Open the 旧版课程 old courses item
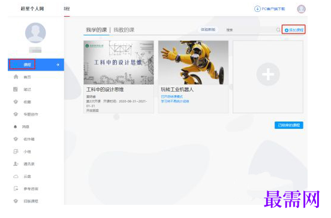Viewport: 331px width, 218px height. coord(31,201)
